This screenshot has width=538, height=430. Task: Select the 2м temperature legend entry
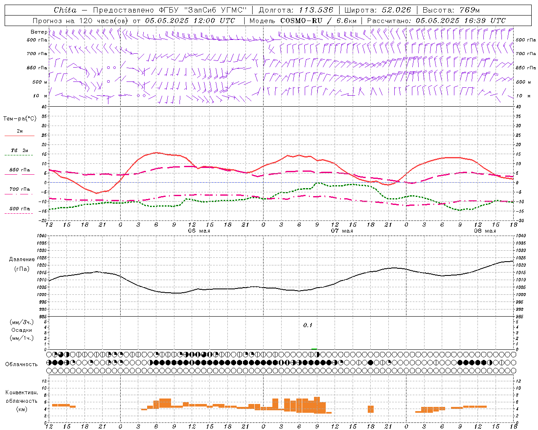[20, 131]
